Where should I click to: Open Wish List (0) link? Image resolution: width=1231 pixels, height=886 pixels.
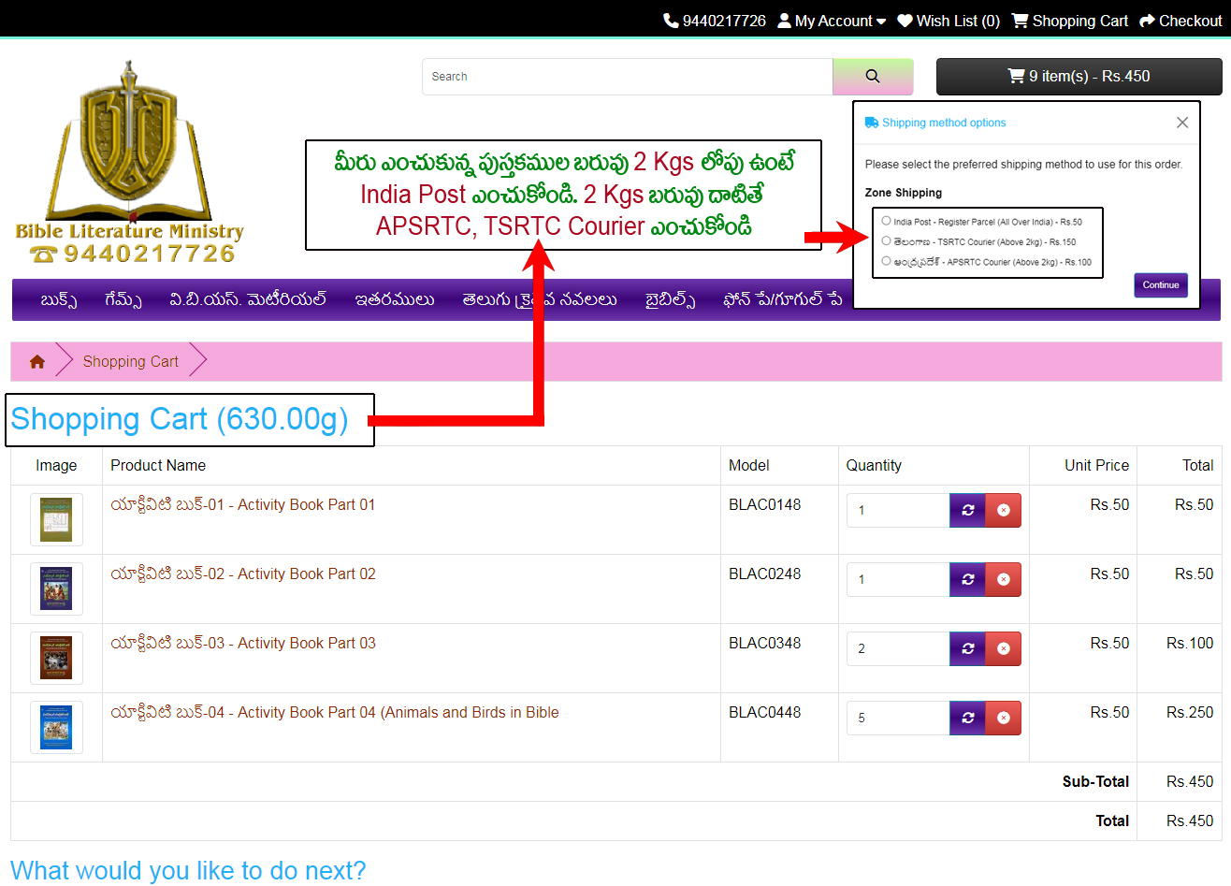point(949,21)
